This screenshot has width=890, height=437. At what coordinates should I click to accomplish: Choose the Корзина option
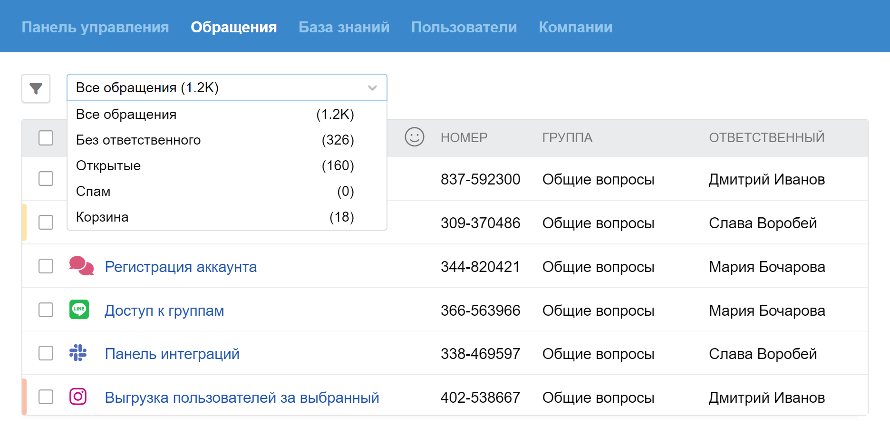(x=227, y=217)
